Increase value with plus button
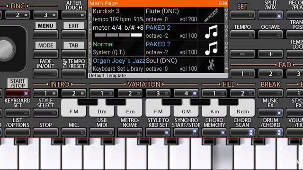Viewport: 303px width, 170px height. click(270, 54)
